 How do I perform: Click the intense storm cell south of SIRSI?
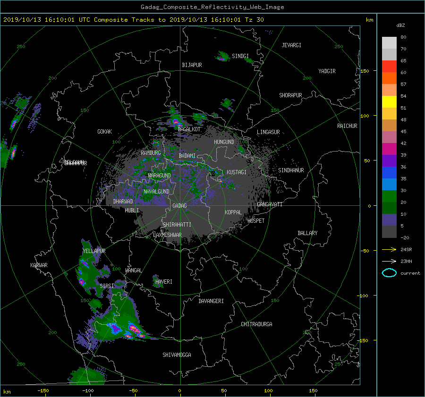pyautogui.click(x=134, y=329)
